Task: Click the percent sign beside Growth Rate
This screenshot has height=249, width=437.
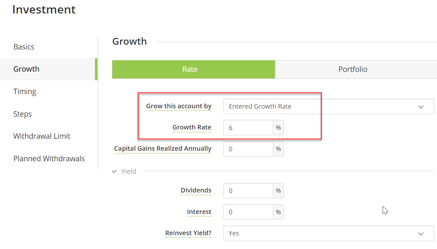Action: (278, 128)
